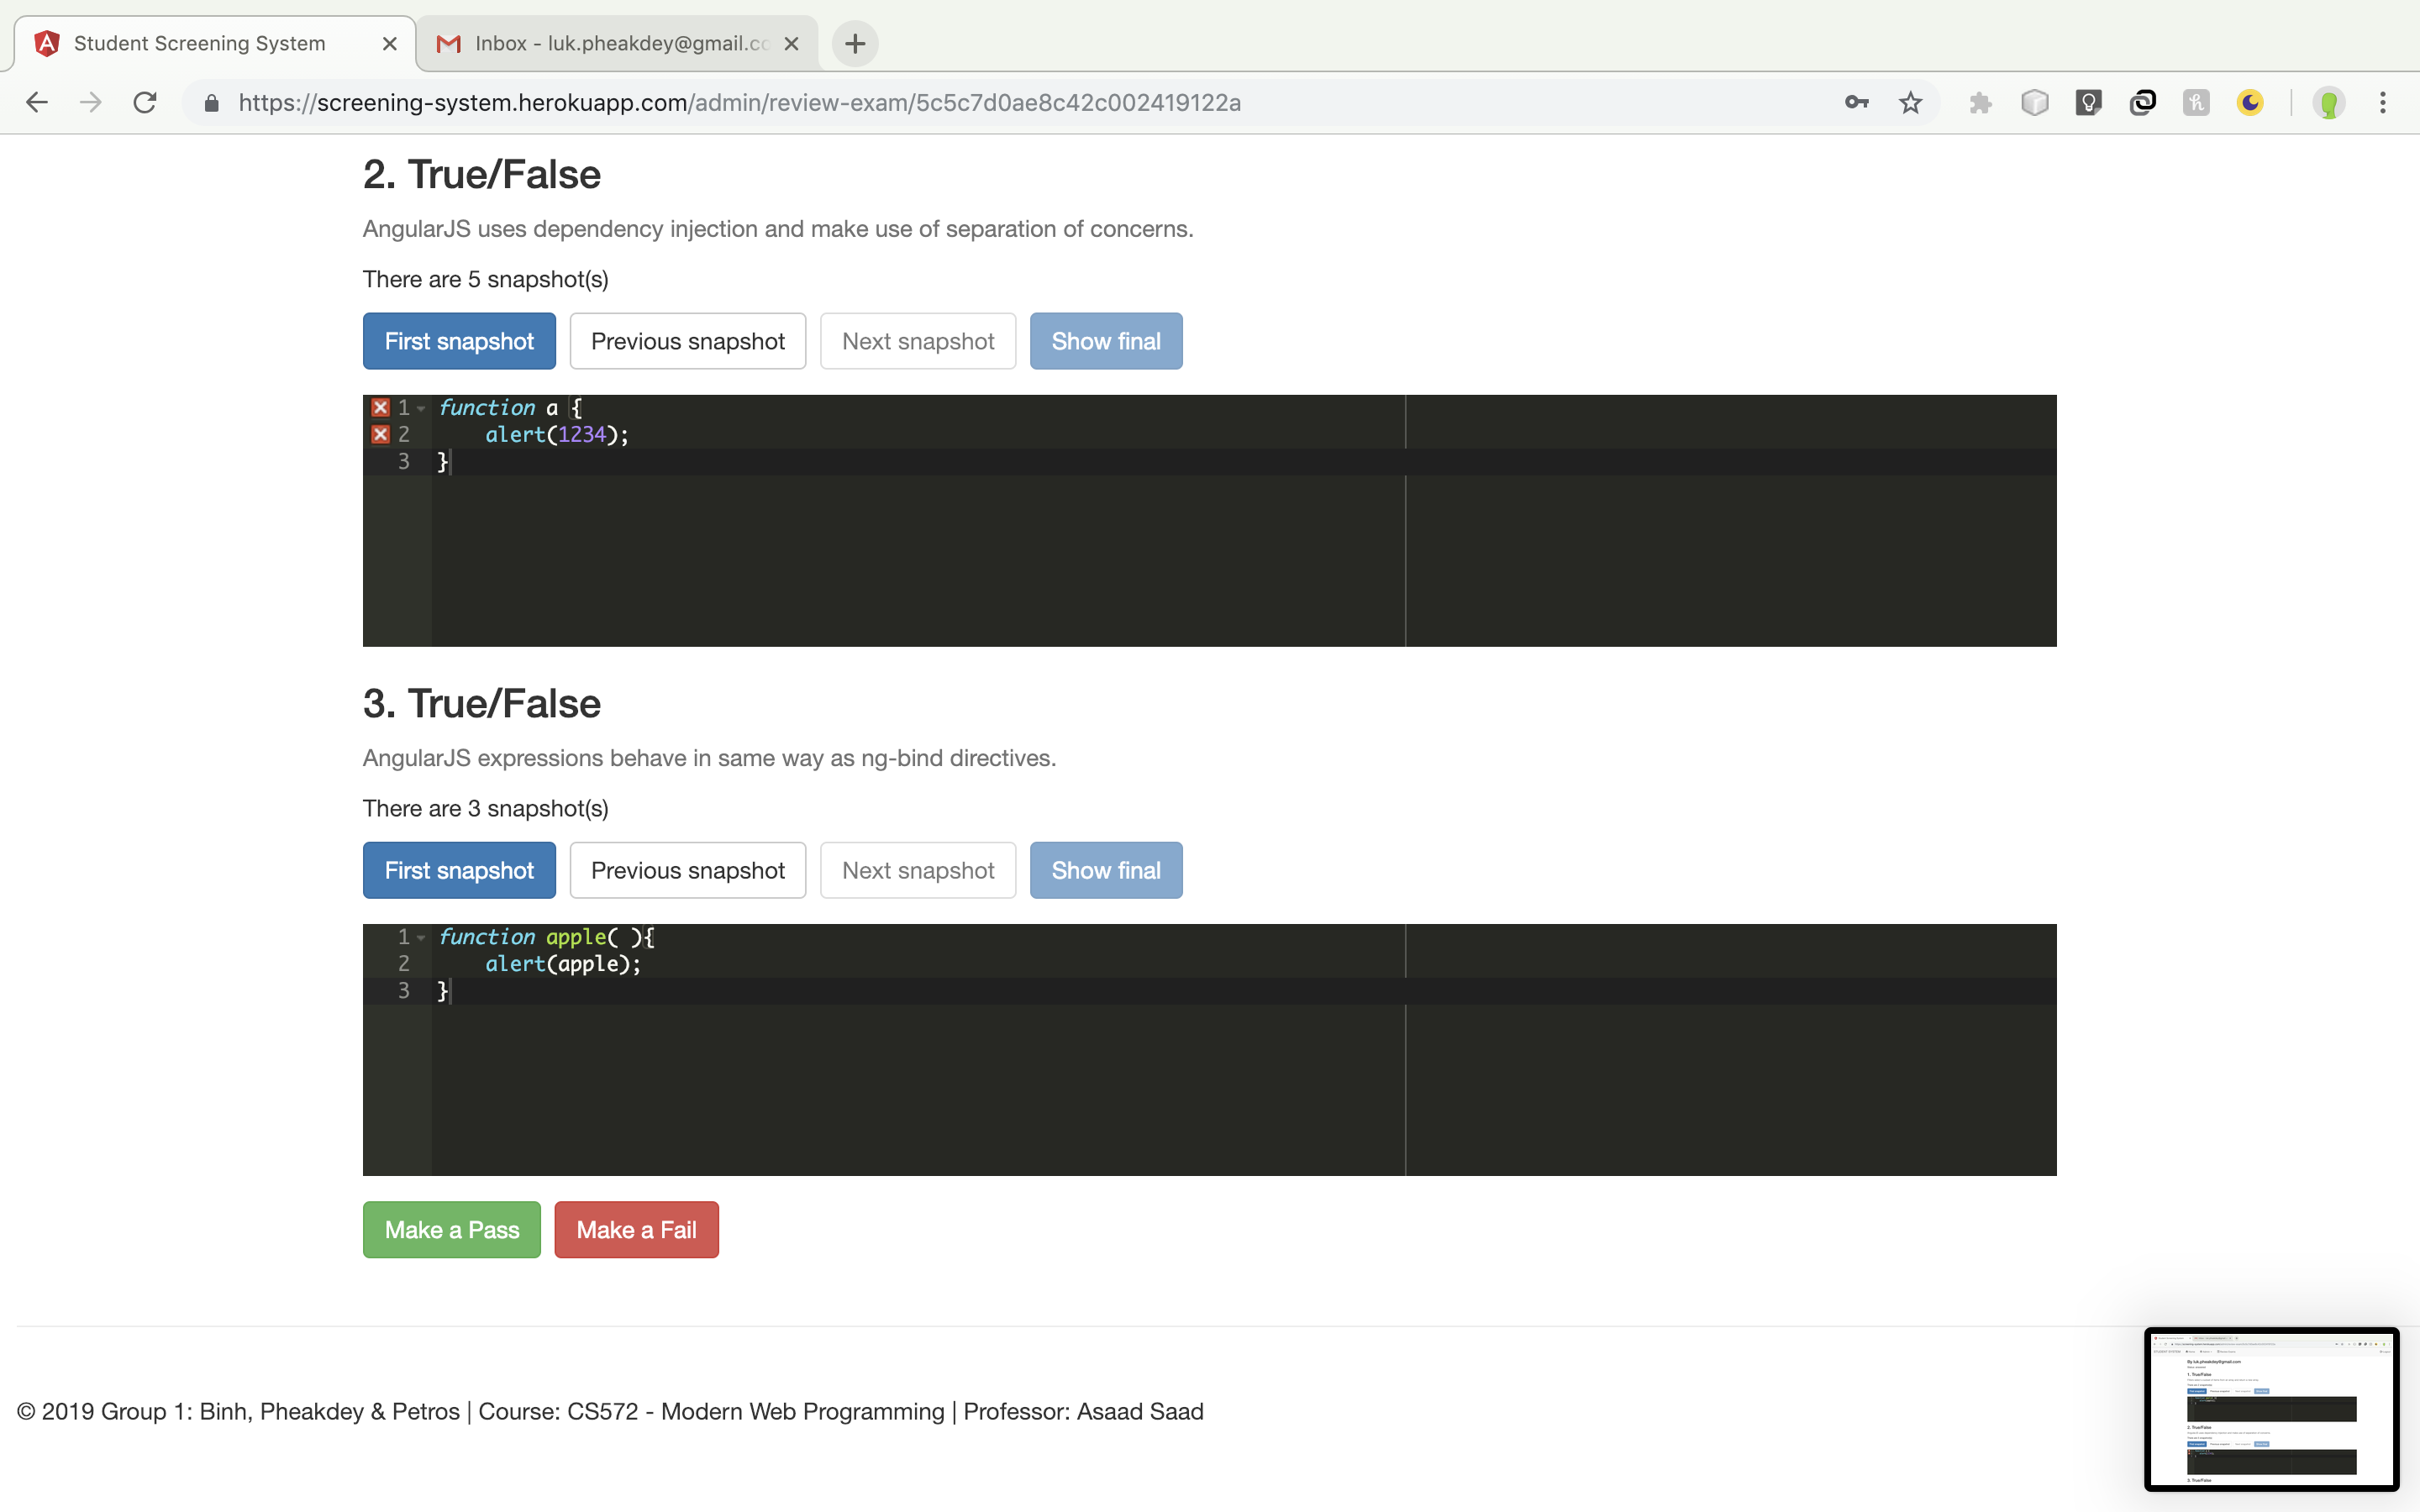The image size is (2420, 1512).
Task: Click the browser forward arrow
Action: pyautogui.click(x=91, y=102)
